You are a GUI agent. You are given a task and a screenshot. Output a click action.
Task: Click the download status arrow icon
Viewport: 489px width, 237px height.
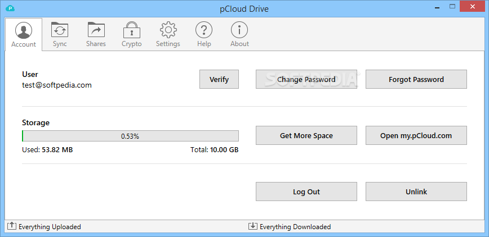tap(252, 226)
